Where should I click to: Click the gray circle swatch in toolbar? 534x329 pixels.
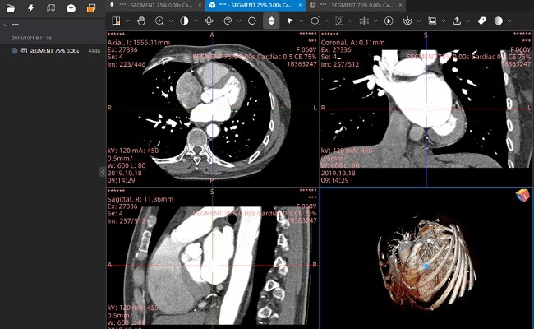[498, 21]
